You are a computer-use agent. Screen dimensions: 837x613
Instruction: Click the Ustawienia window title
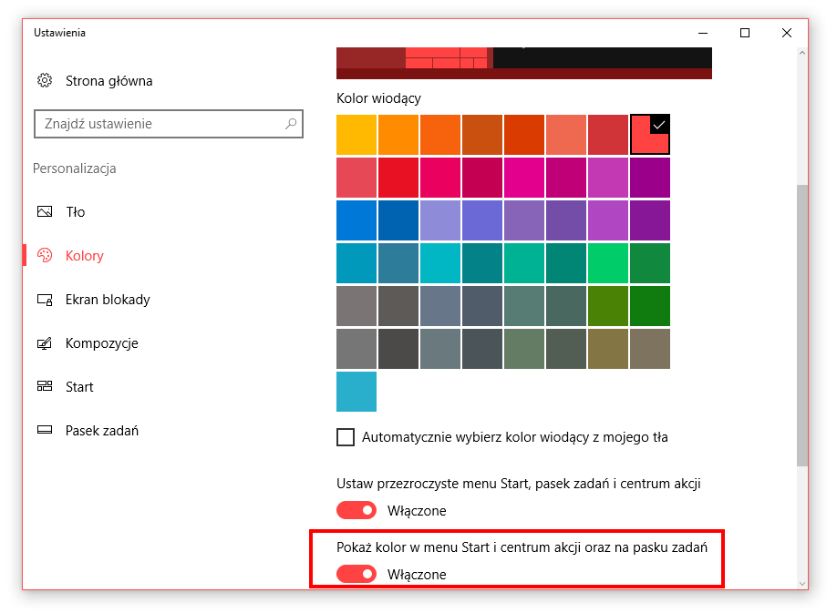pyautogui.click(x=59, y=33)
